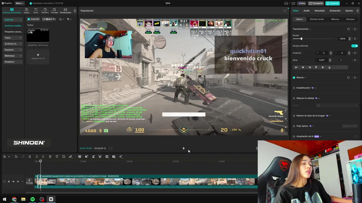Expand the Biblioteca sidebar section
This screenshot has height=203, width=362.
point(20,56)
